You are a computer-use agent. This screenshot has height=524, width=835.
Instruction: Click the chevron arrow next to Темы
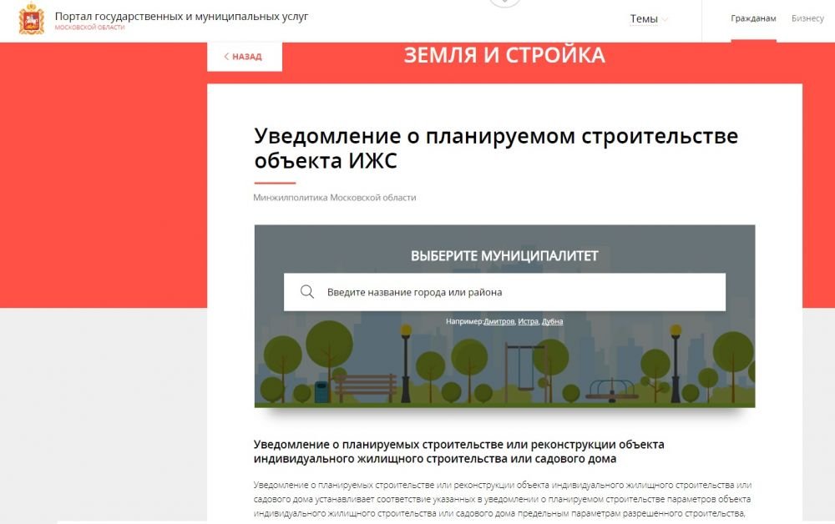[x=665, y=19]
